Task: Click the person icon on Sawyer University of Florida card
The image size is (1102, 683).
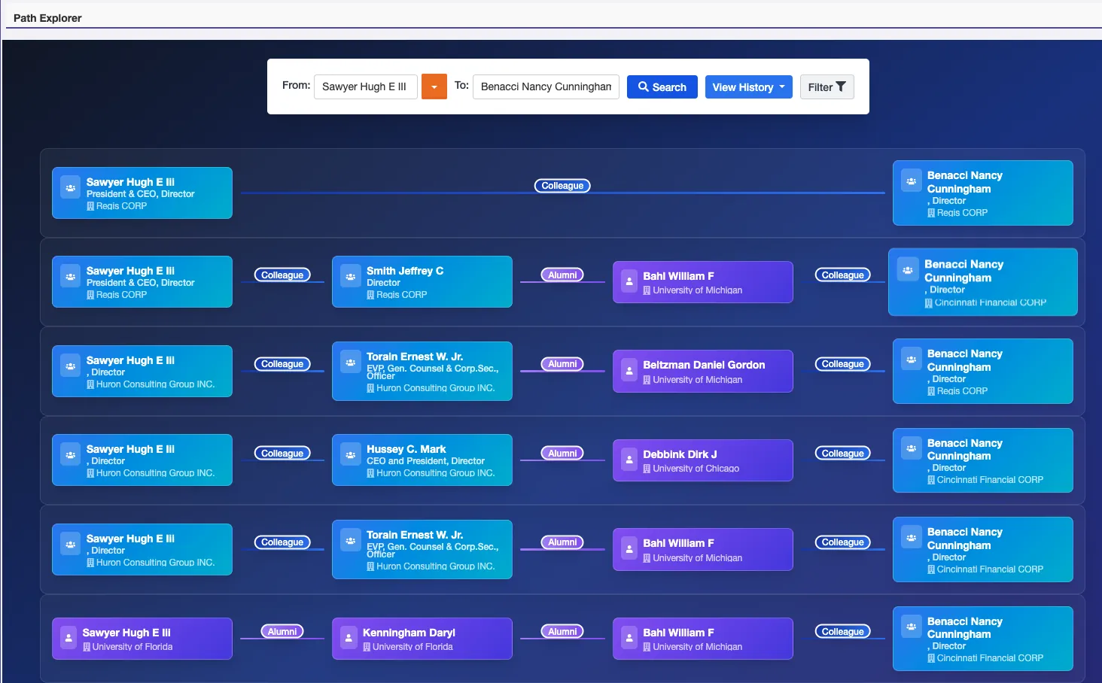Action: pos(68,638)
